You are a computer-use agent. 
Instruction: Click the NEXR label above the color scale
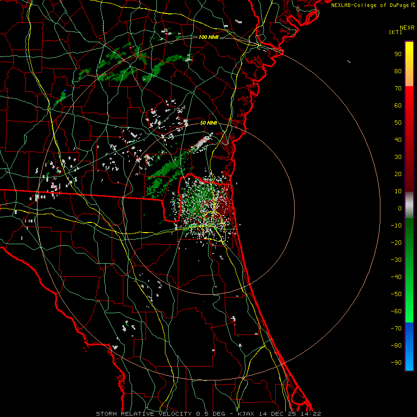tap(407, 28)
